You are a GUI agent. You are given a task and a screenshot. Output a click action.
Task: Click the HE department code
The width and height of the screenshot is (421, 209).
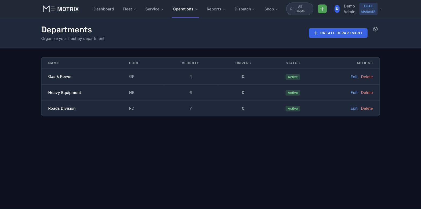pyautogui.click(x=132, y=93)
